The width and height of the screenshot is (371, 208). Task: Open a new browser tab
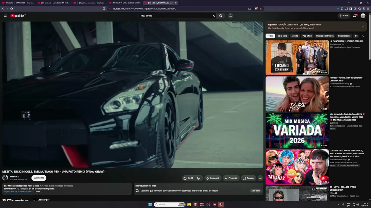pos(181,3)
